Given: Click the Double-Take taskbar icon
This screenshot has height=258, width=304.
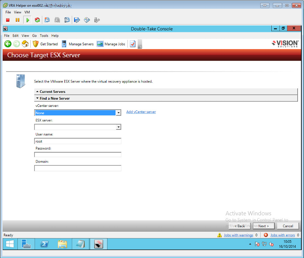Looking at the screenshot, I should 98,244.
